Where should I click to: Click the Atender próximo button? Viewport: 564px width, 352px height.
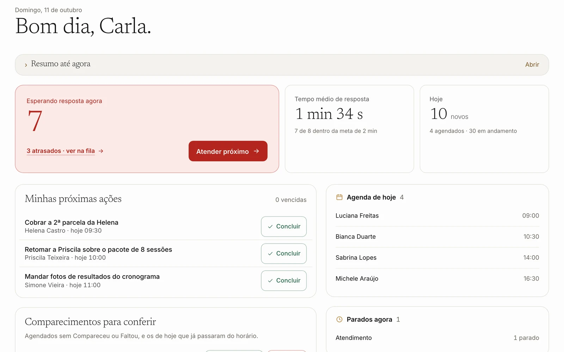click(x=228, y=151)
